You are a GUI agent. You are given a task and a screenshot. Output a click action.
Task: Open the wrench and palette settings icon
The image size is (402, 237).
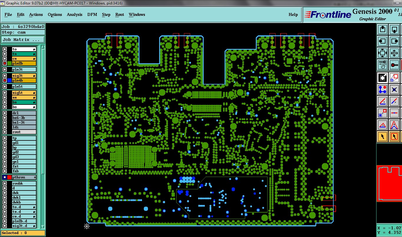(x=383, y=64)
